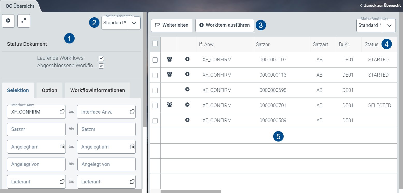Click the Weiterleiten button
403x193 pixels.
click(x=171, y=25)
